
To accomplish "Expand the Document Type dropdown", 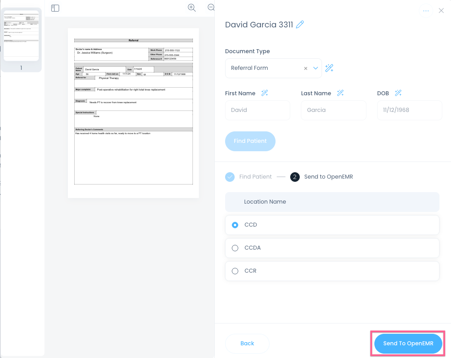I will pos(316,68).
